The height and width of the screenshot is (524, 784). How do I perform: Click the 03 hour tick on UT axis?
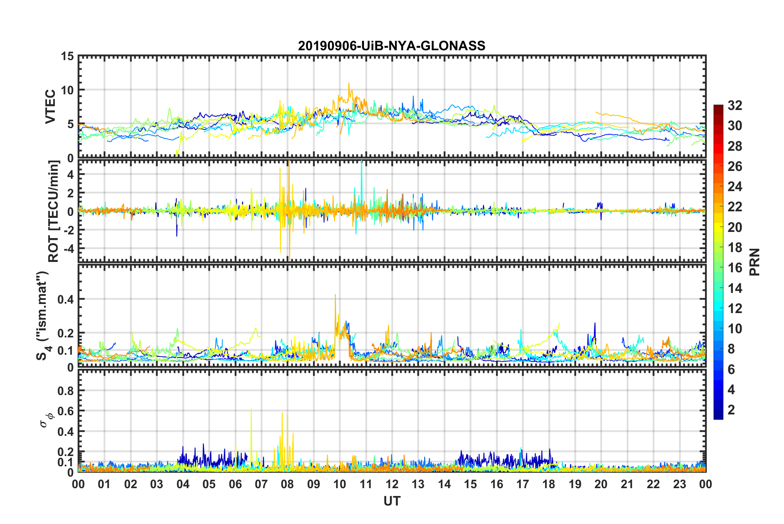157,484
